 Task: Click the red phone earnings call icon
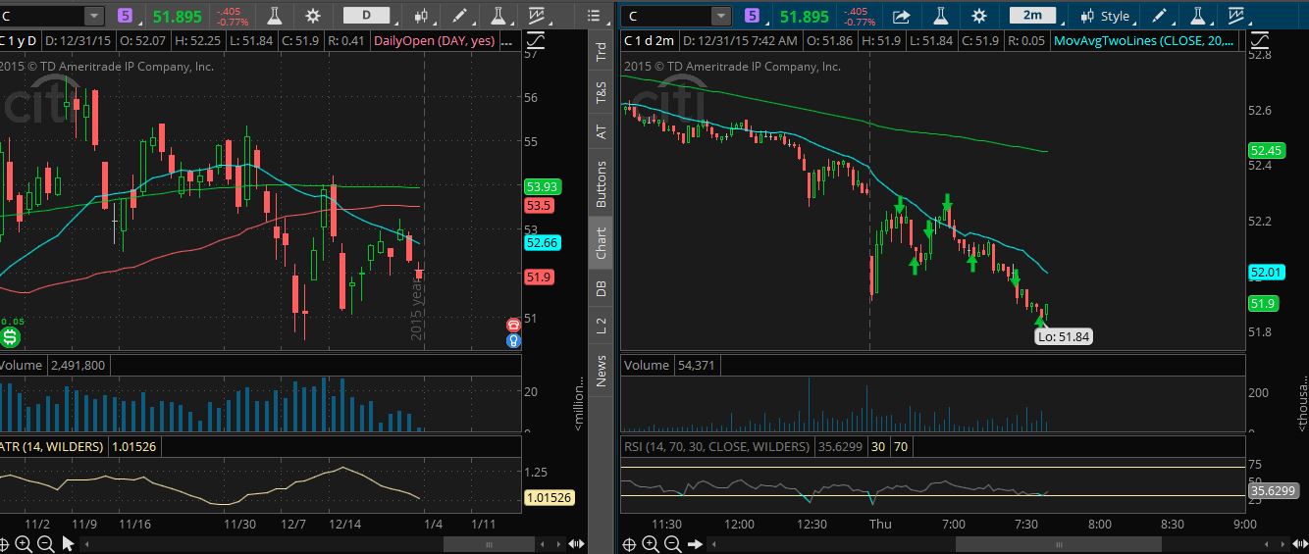click(x=512, y=325)
